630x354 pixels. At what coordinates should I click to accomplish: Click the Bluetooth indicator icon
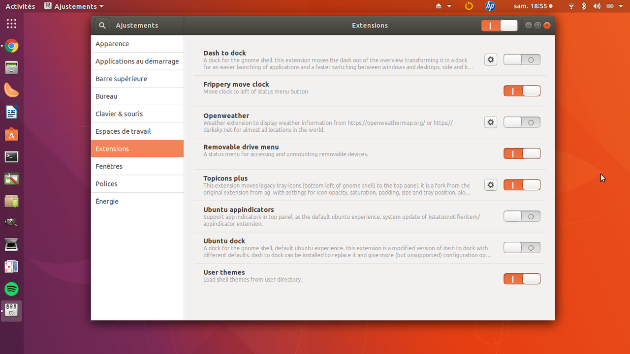pyautogui.click(x=584, y=6)
